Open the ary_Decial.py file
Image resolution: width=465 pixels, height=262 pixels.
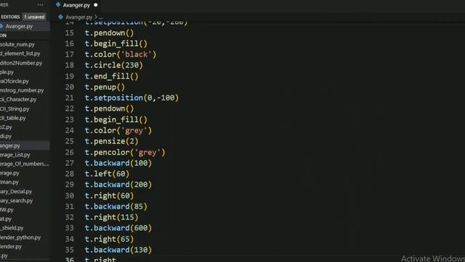click(16, 191)
